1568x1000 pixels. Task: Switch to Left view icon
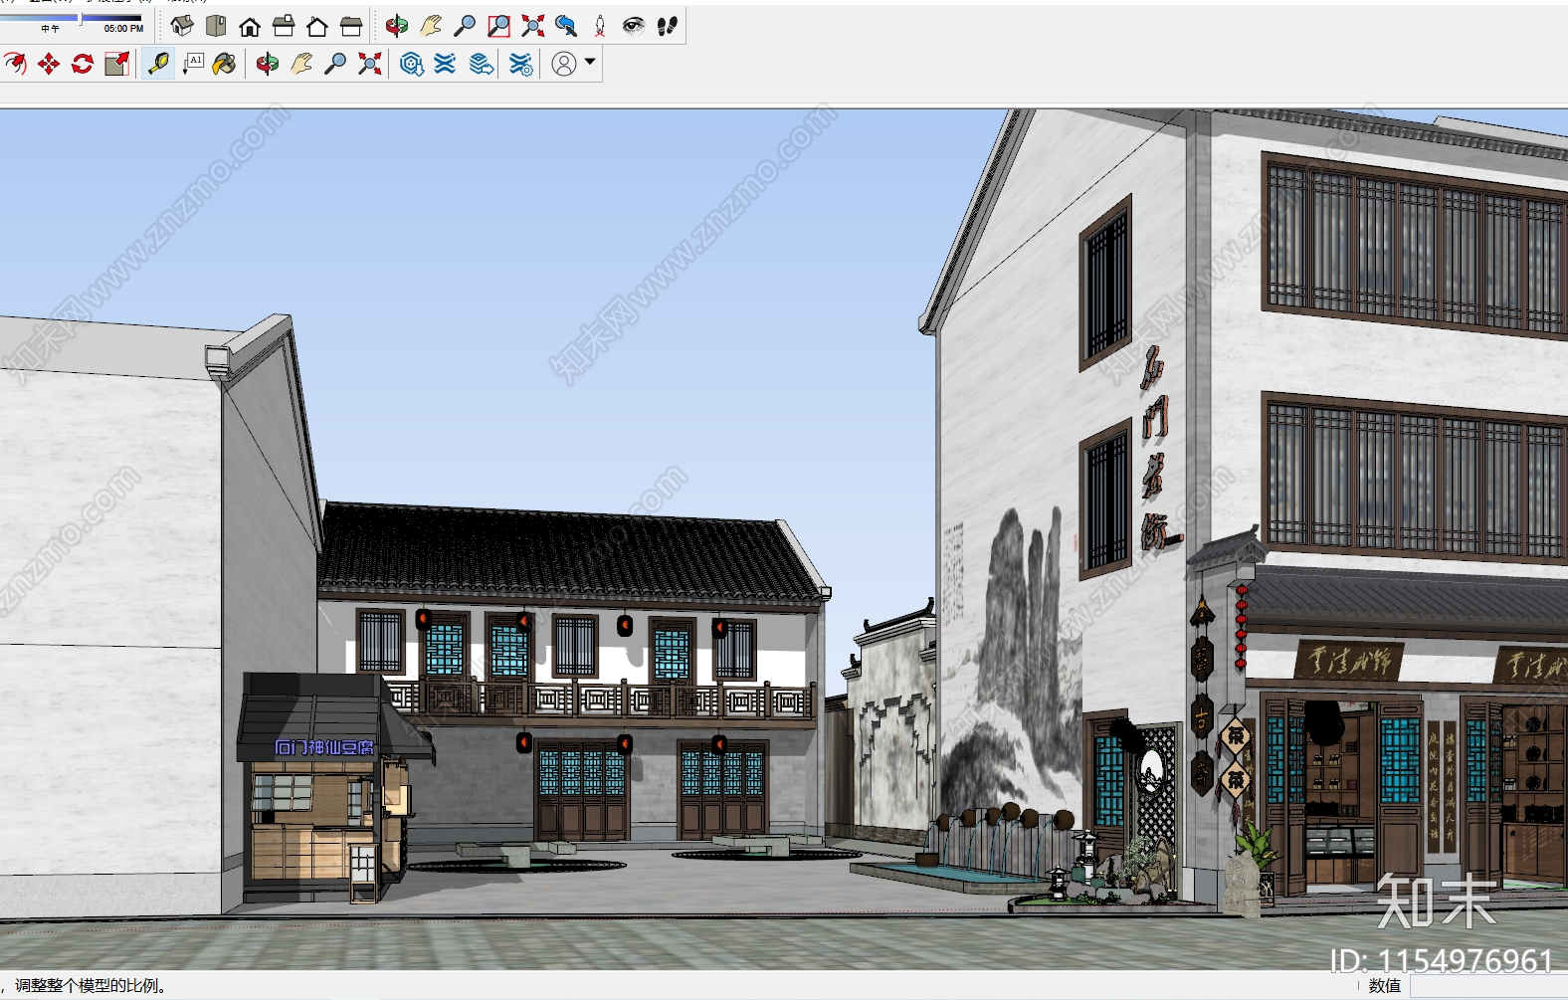click(351, 25)
